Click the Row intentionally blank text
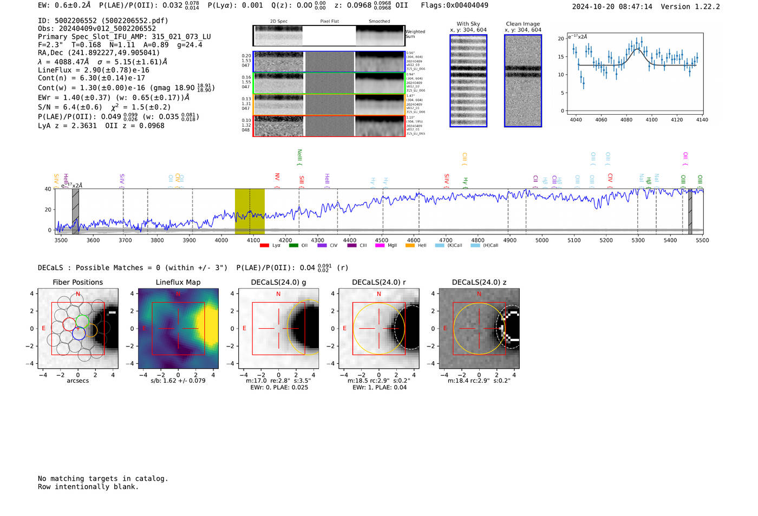The image size is (758, 516). pyautogui.click(x=88, y=487)
